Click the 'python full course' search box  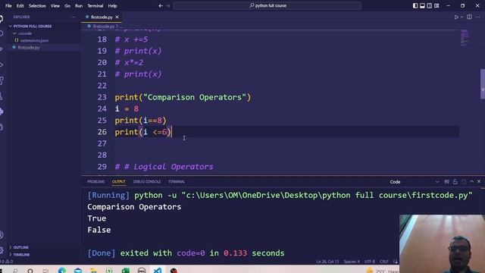pyautogui.click(x=268, y=5)
